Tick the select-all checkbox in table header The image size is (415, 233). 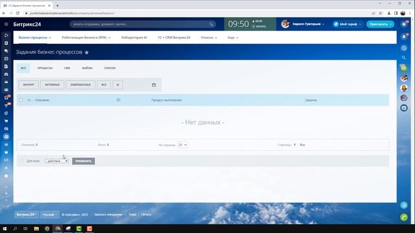[x=21, y=100]
